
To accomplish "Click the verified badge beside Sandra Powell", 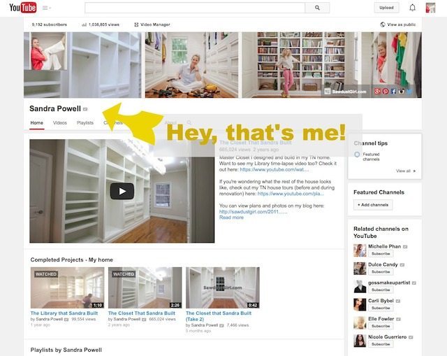I will (85, 109).
